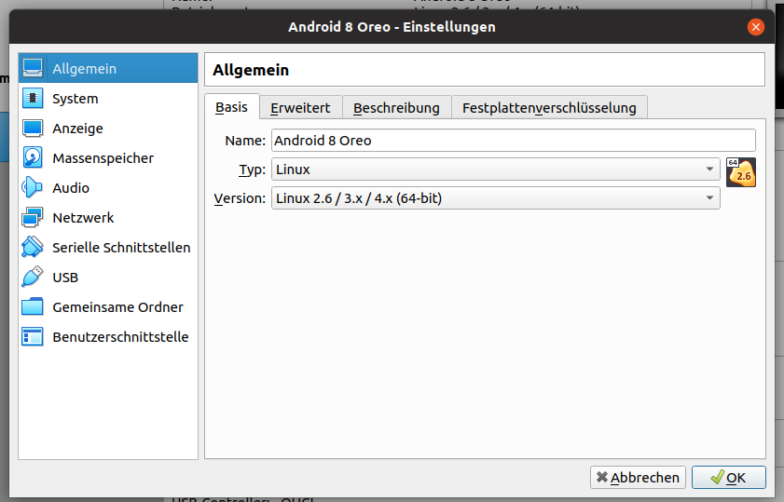Screen dimensions: 784x502
Task: Select Netzwerk in the sidebar
Action: [x=108, y=218]
